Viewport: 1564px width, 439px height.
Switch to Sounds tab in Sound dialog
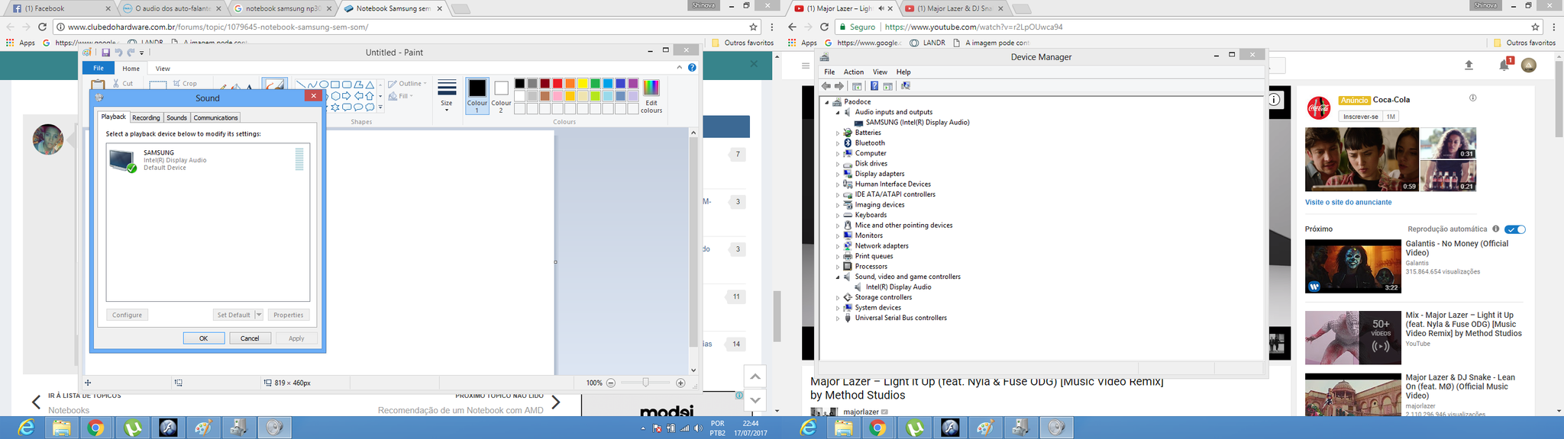(177, 117)
